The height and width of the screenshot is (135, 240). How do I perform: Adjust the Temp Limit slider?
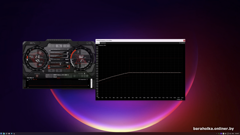(x=59, y=57)
